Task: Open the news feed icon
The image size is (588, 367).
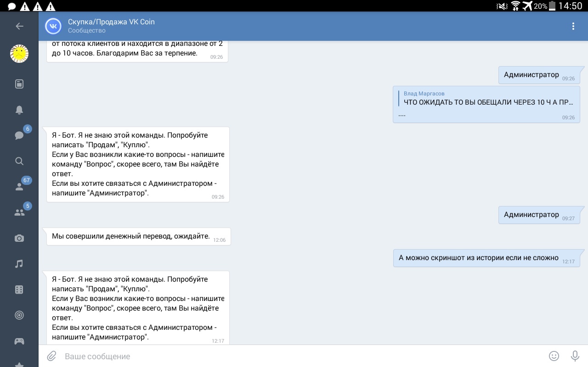Action: pos(19,84)
